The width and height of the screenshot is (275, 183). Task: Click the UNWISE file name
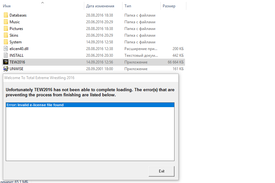click(17, 69)
